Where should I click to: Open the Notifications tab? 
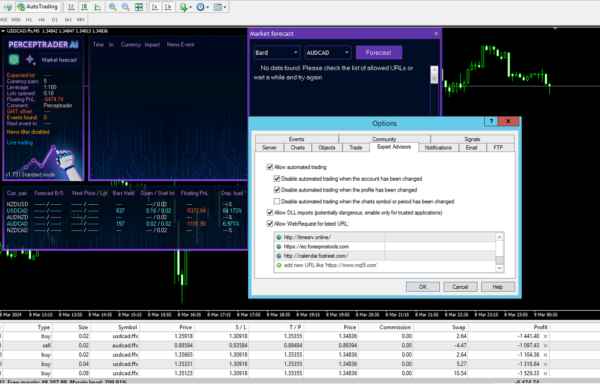point(438,147)
